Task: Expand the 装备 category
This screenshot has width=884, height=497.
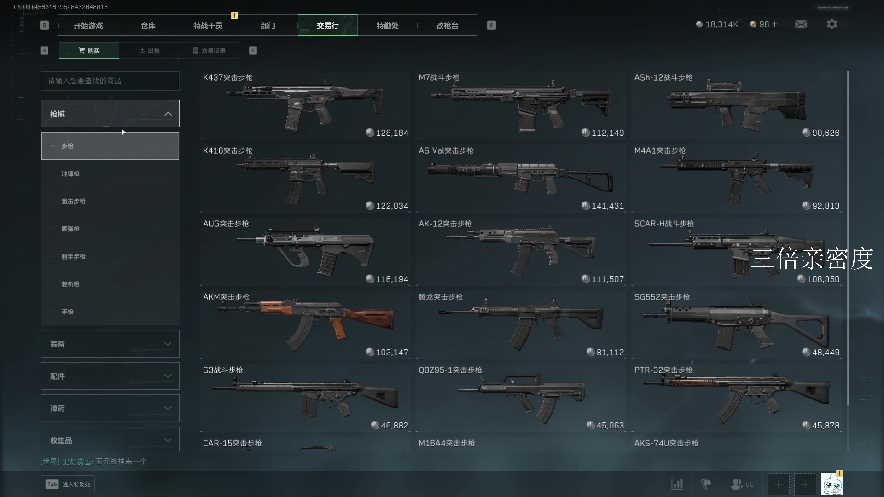Action: 110,344
